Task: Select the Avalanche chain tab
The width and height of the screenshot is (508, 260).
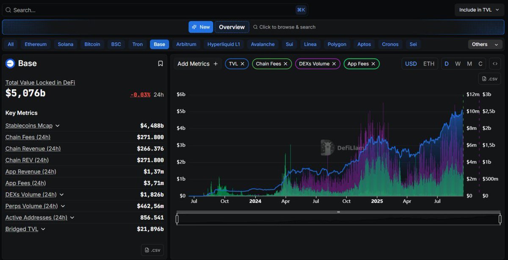Action: (263, 44)
